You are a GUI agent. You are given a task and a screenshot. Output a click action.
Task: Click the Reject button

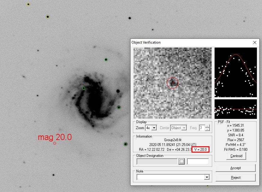(236, 178)
